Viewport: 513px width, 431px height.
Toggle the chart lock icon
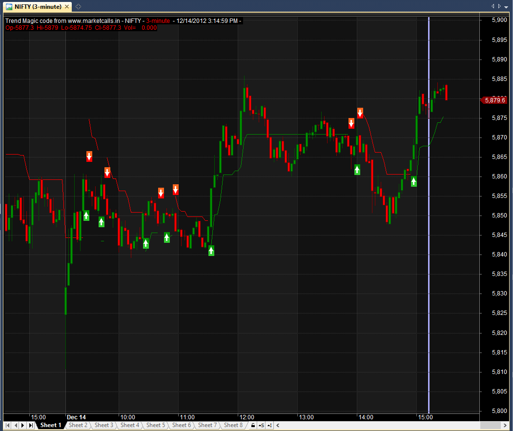click(x=253, y=425)
